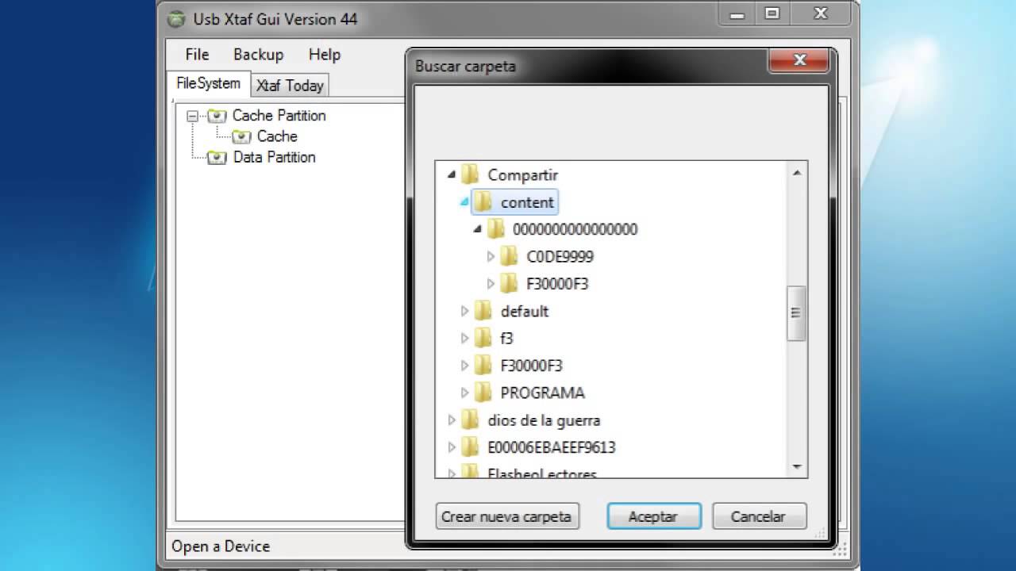Viewport: 1016px width, 571px height.
Task: Click the PROGRAMA folder icon
Action: pos(483,393)
